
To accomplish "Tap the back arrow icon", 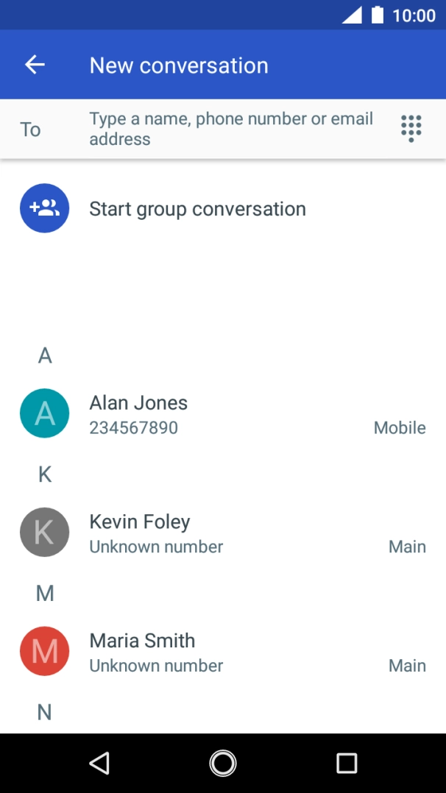I will 35,65.
